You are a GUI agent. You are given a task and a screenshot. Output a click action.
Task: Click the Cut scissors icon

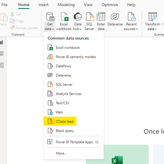(x=12, y=14)
